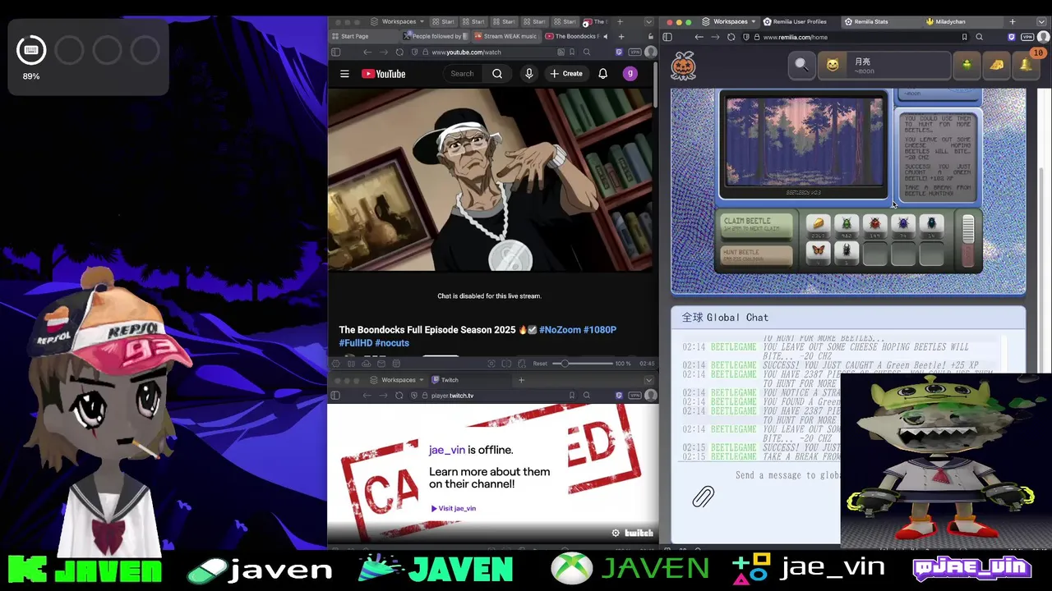Image resolution: width=1052 pixels, height=591 pixels.
Task: Add new tab in Twitch window
Action: coord(521,380)
